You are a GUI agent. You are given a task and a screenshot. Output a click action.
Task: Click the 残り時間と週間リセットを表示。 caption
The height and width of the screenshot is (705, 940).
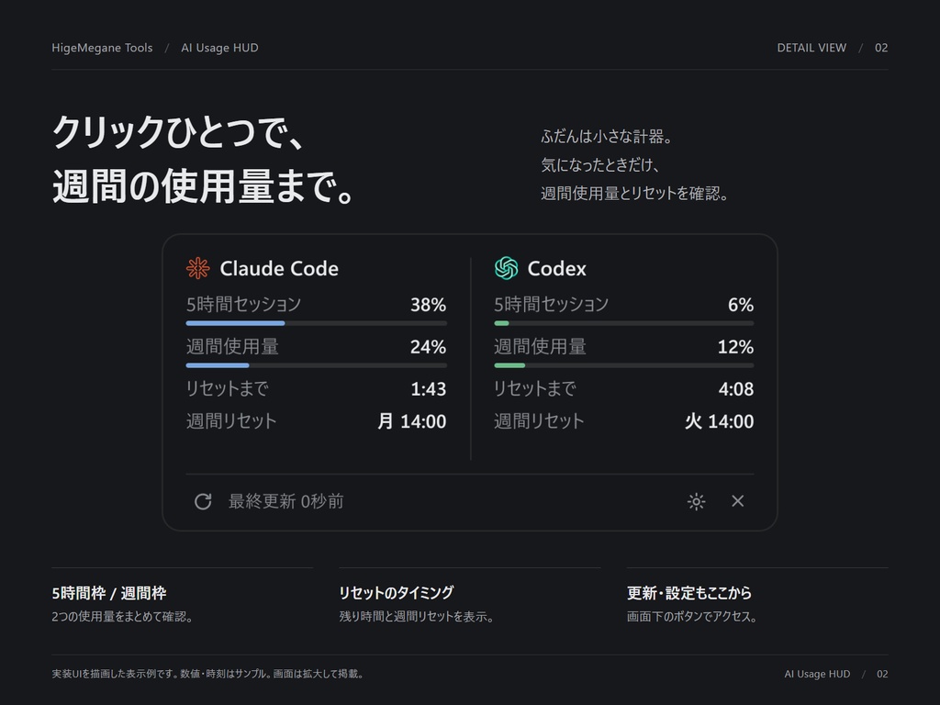tap(417, 616)
